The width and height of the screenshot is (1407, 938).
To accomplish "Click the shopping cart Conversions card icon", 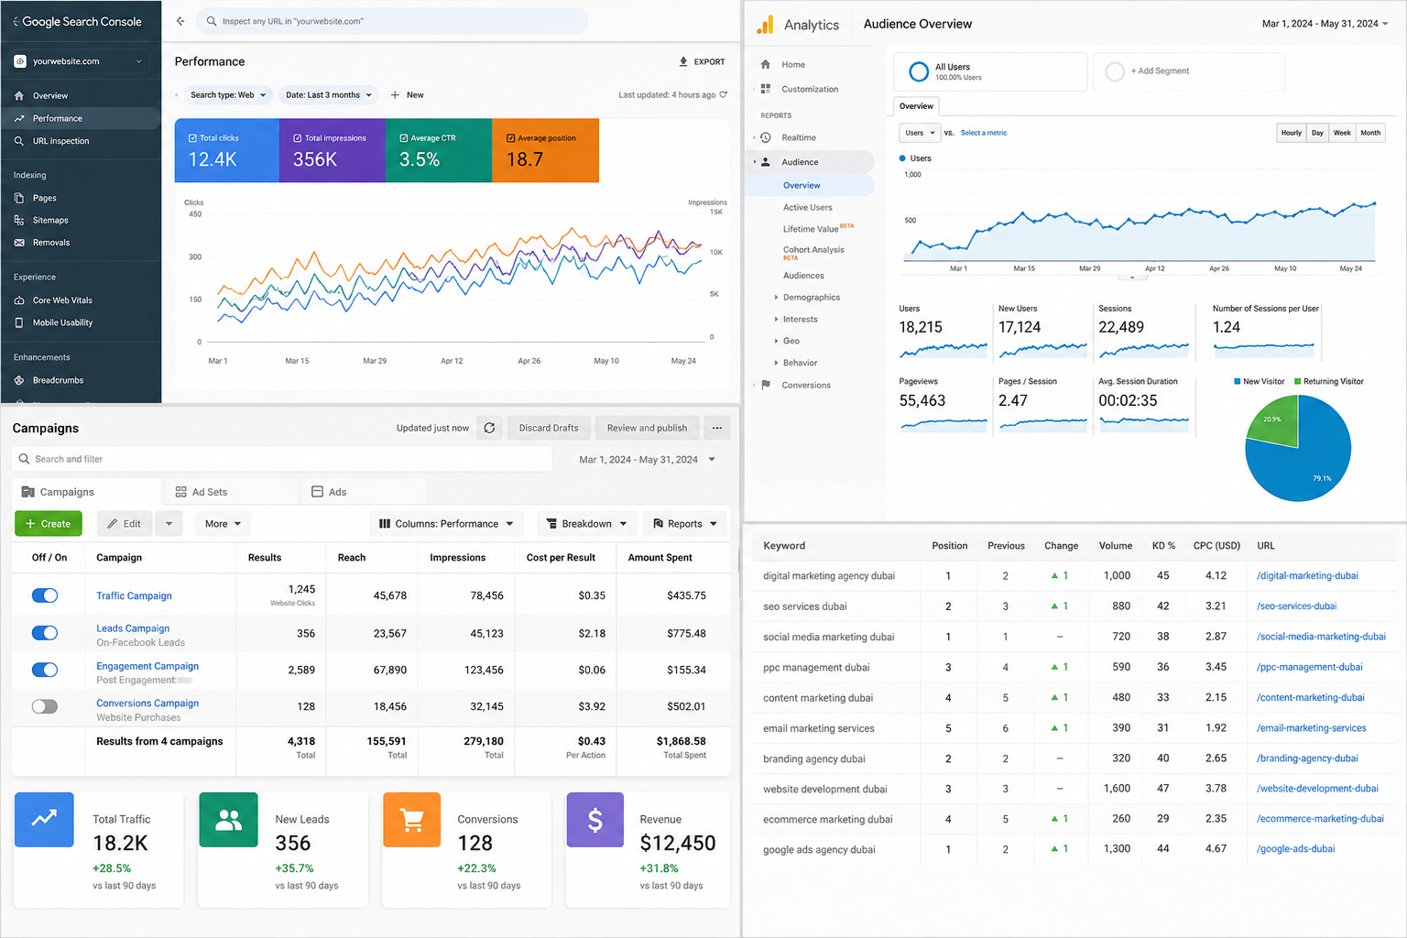I will pos(412,820).
